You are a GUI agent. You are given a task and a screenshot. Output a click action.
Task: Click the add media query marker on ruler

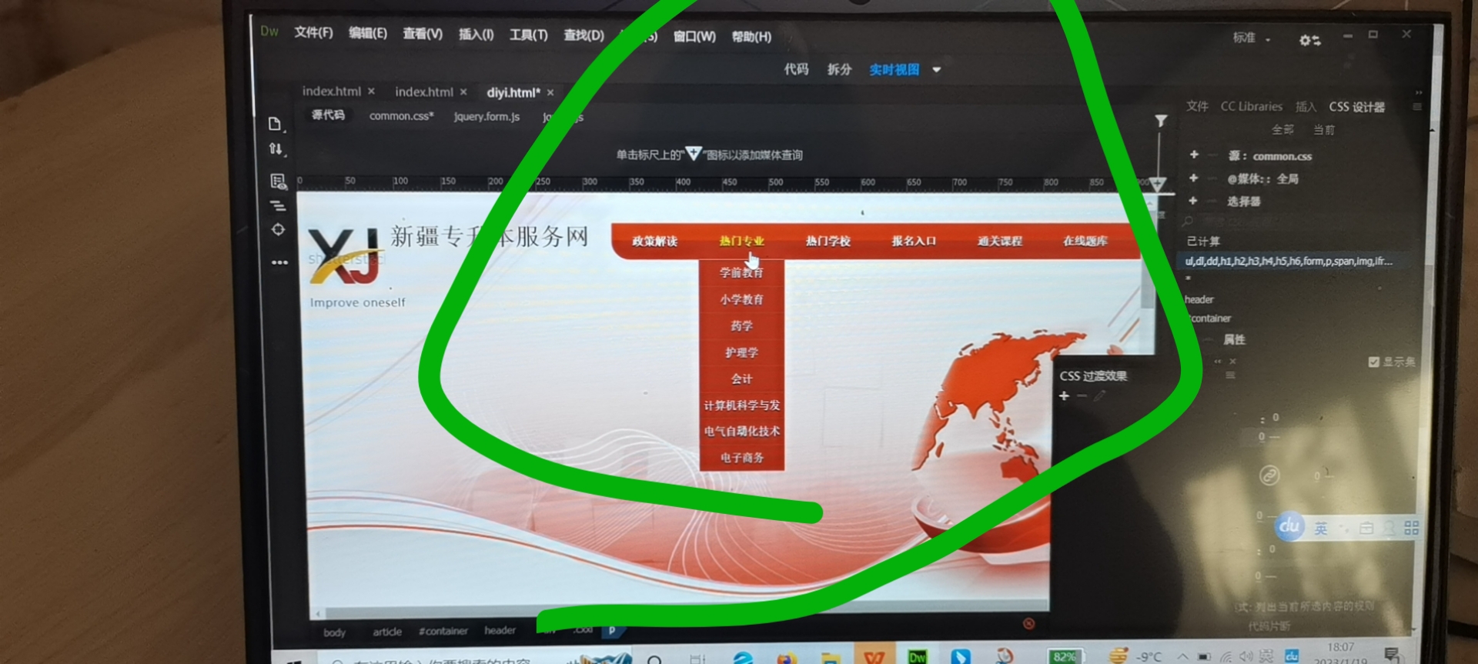(1158, 184)
